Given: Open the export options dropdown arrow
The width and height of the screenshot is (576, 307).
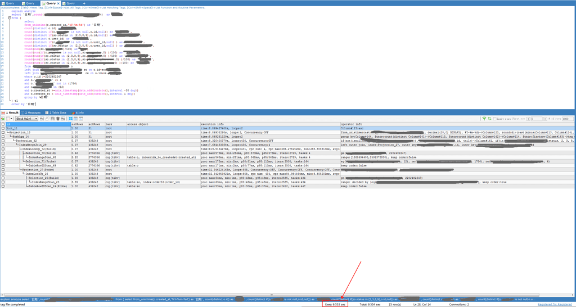Looking at the screenshot, I should pyautogui.click(x=11, y=119).
